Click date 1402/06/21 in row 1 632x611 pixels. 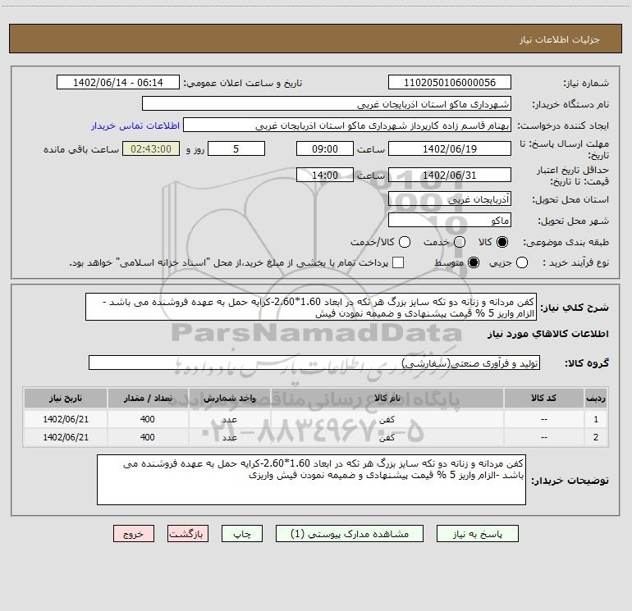pos(66,419)
